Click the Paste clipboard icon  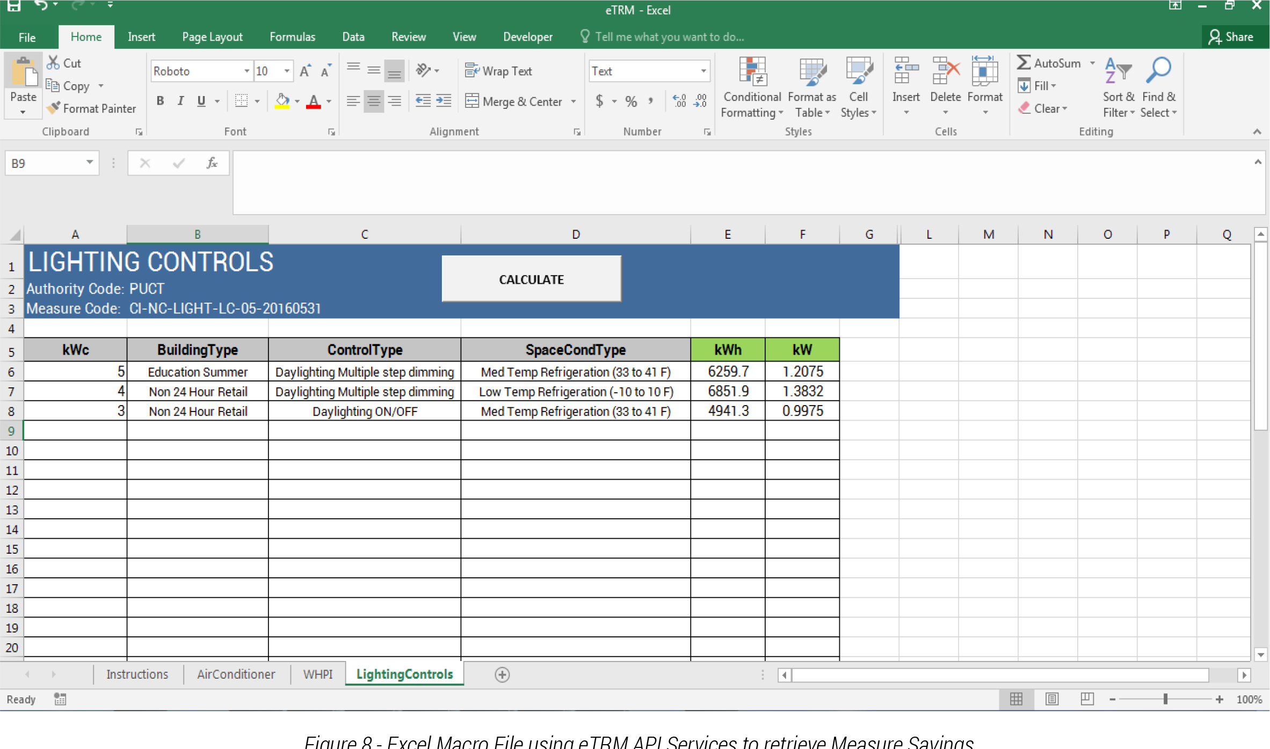(x=24, y=72)
